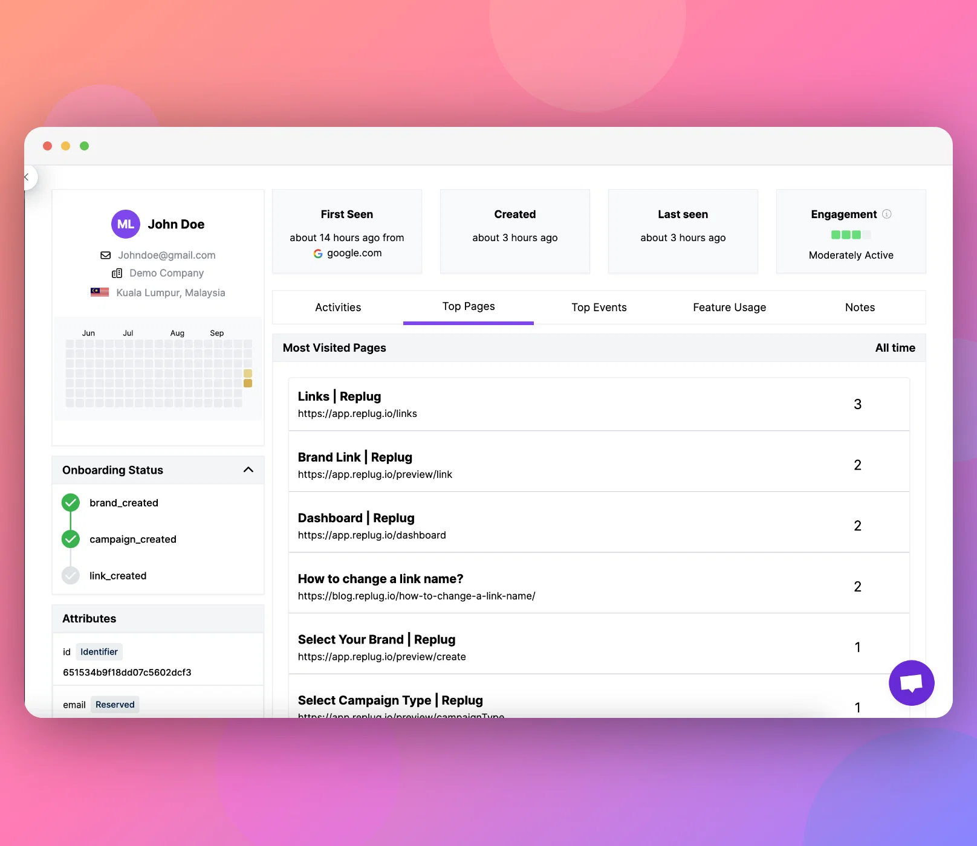The image size is (977, 846).
Task: Open the chat support widget
Action: (911, 683)
